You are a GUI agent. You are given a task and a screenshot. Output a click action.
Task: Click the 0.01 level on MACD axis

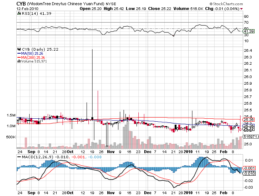pyautogui.click(x=249, y=160)
